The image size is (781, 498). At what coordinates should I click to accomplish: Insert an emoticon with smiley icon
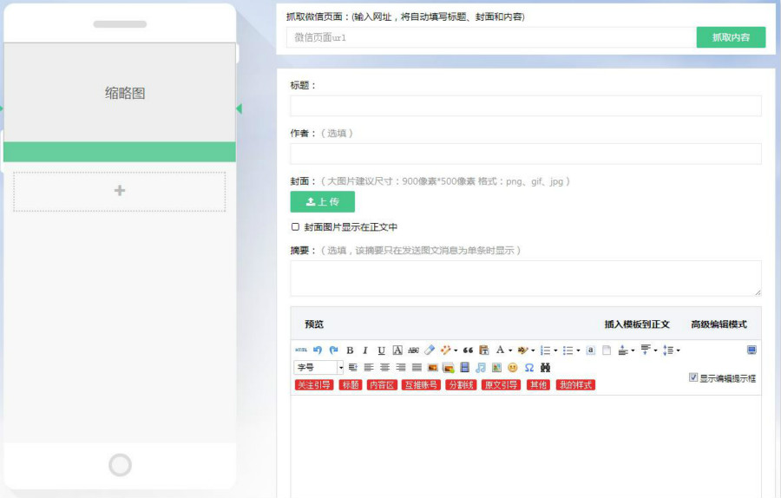tap(512, 368)
